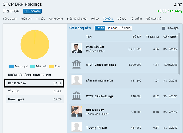Image resolution: width=183 pixels, height=133 pixels.
Task: Filter shareholders by Cá nhân
Action: click(112, 28)
